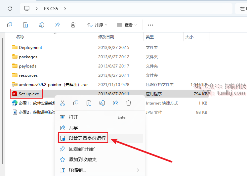Viewport: 247px width, 176px height.
Task: Click the image file icon of 必看2
Action: pos(15,112)
